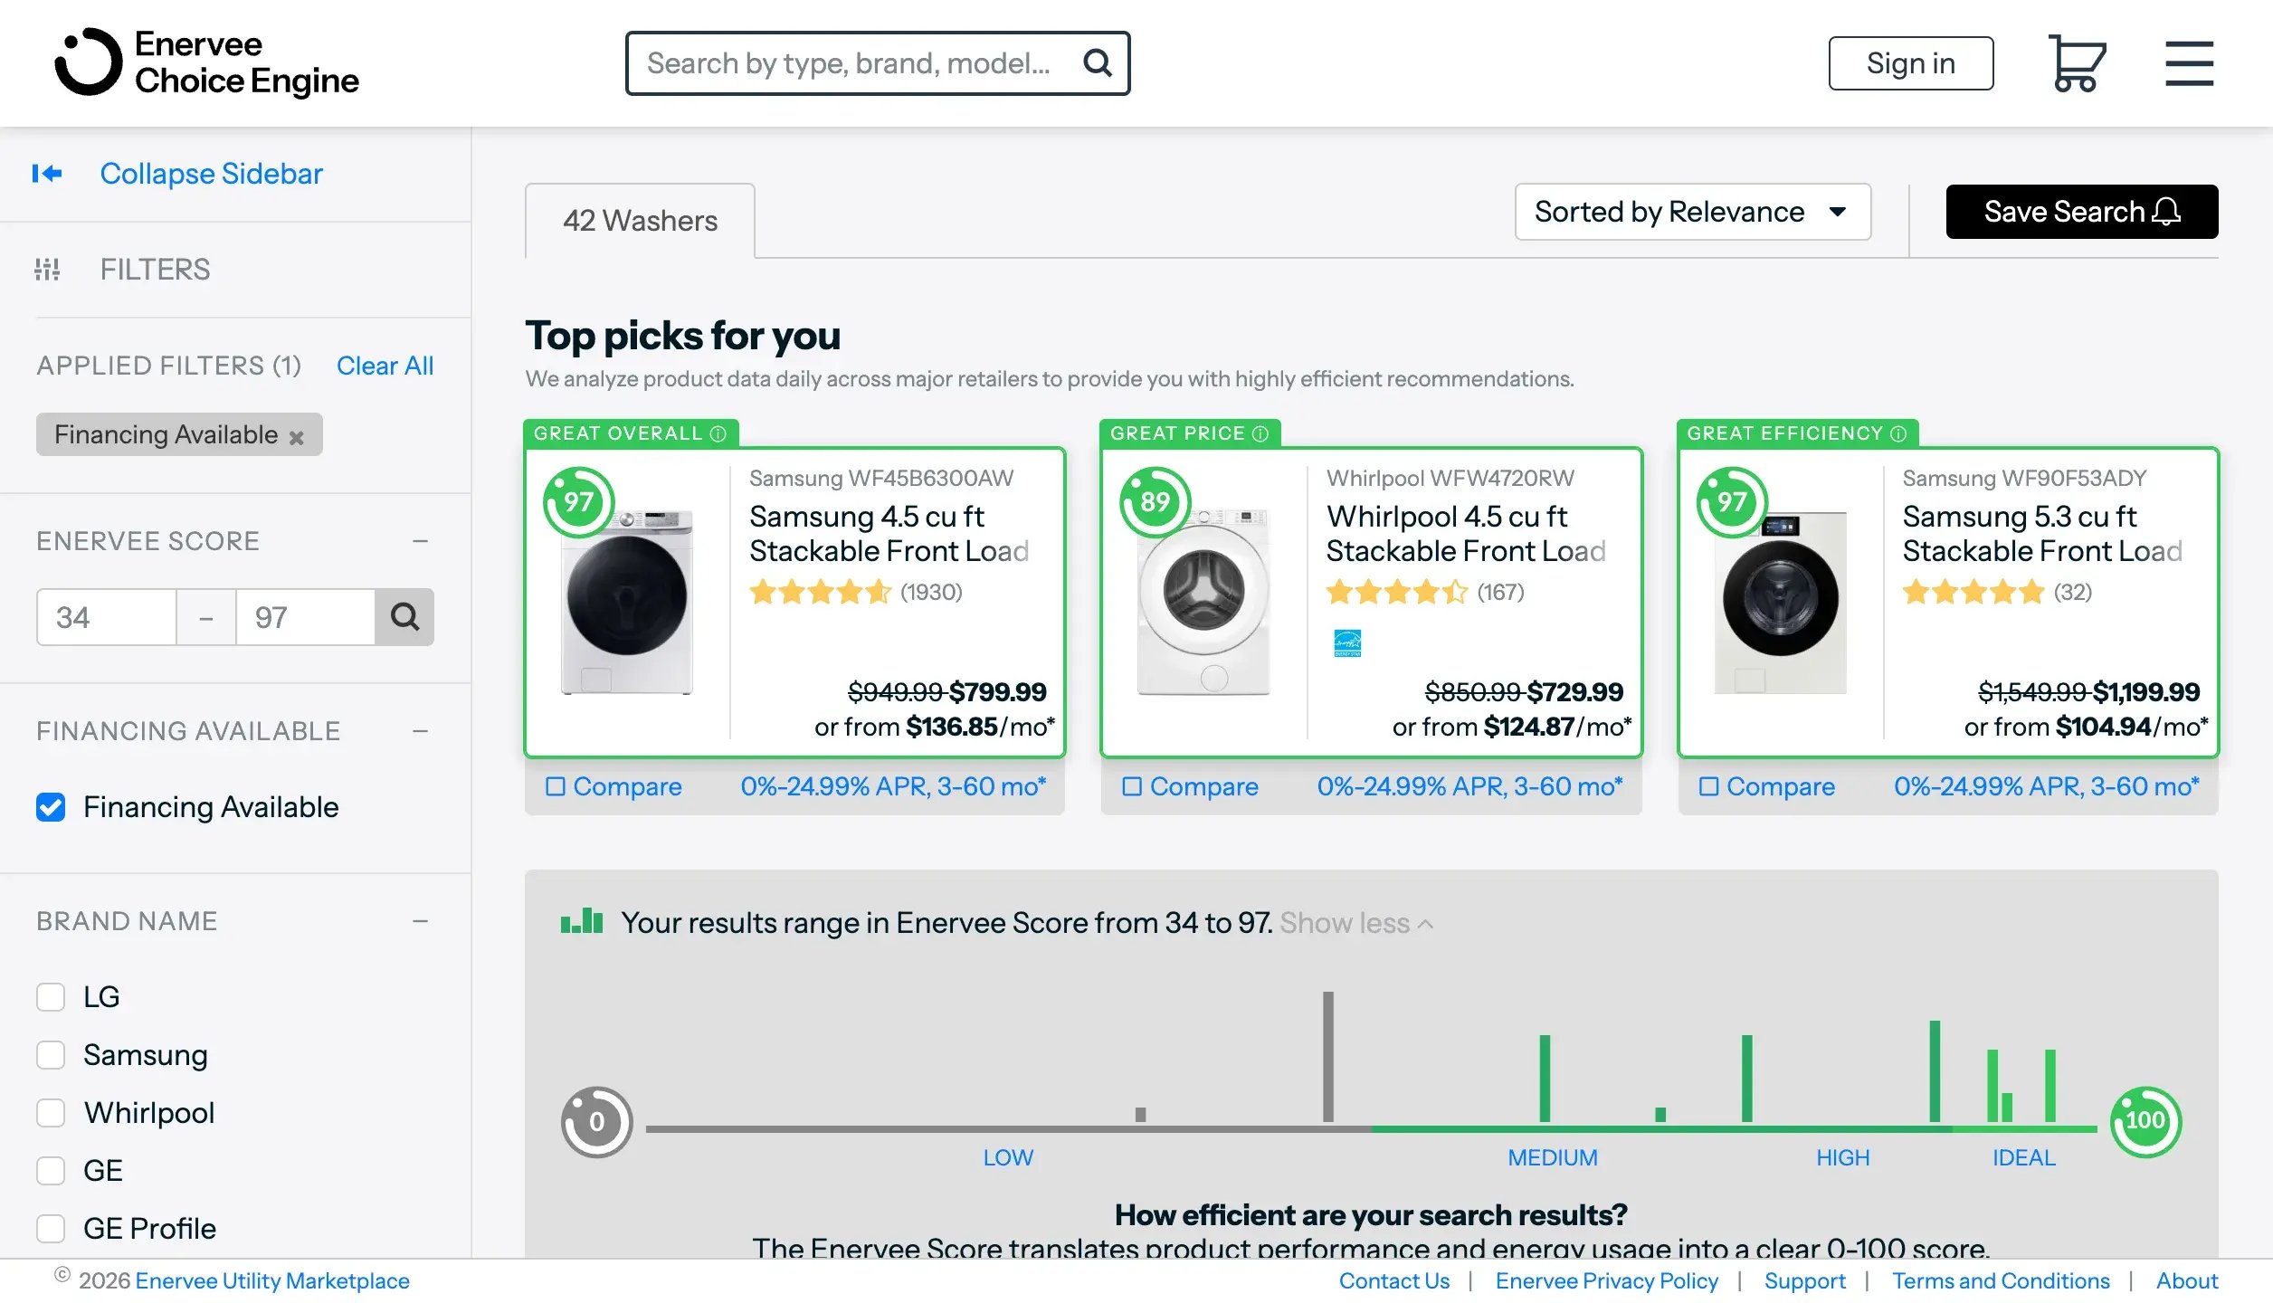Viewport: 2273px width, 1303px height.
Task: Open the shopping cart
Action: pyautogui.click(x=2077, y=63)
